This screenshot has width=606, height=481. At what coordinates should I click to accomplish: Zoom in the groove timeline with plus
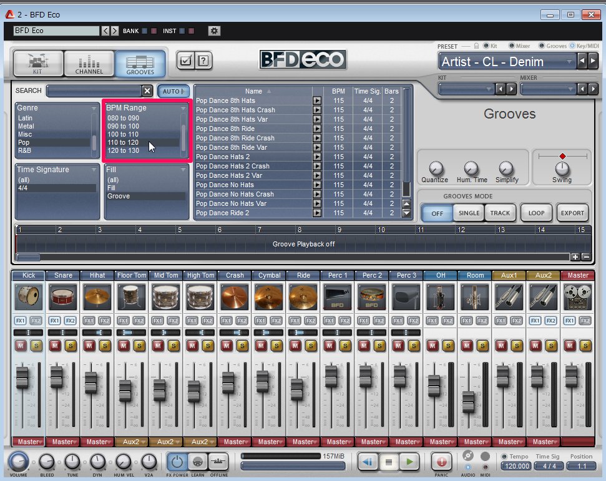click(x=575, y=257)
